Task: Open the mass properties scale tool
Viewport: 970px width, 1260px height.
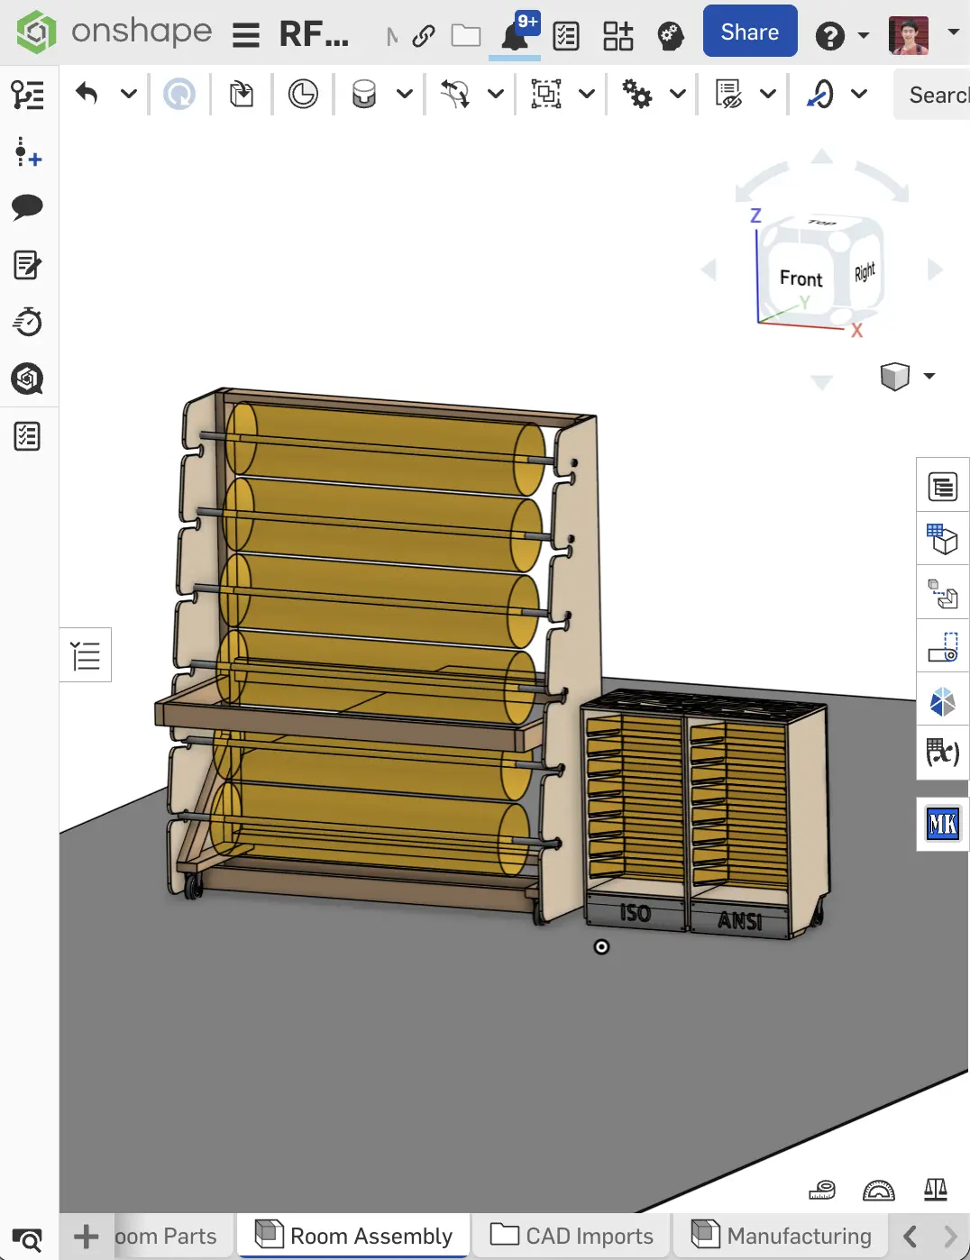Action: [936, 1191]
